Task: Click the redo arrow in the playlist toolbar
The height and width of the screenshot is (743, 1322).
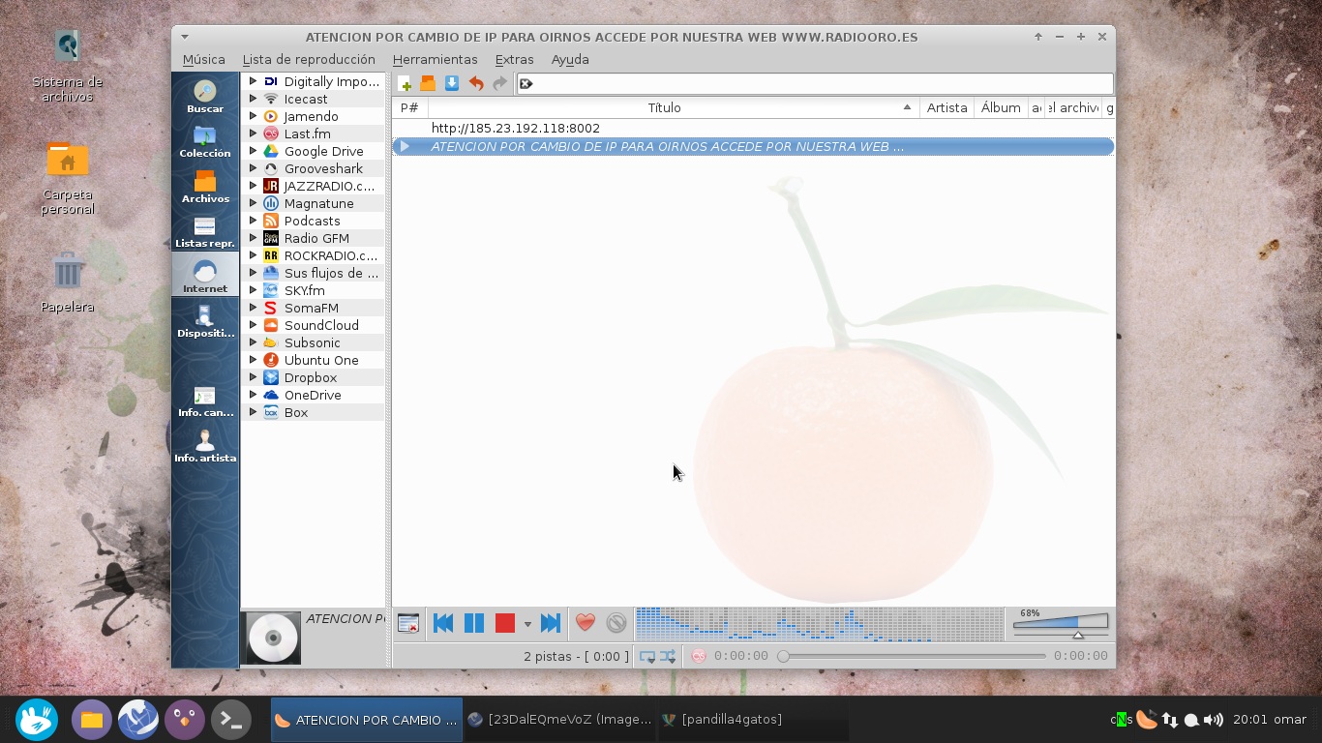Action: [499, 84]
